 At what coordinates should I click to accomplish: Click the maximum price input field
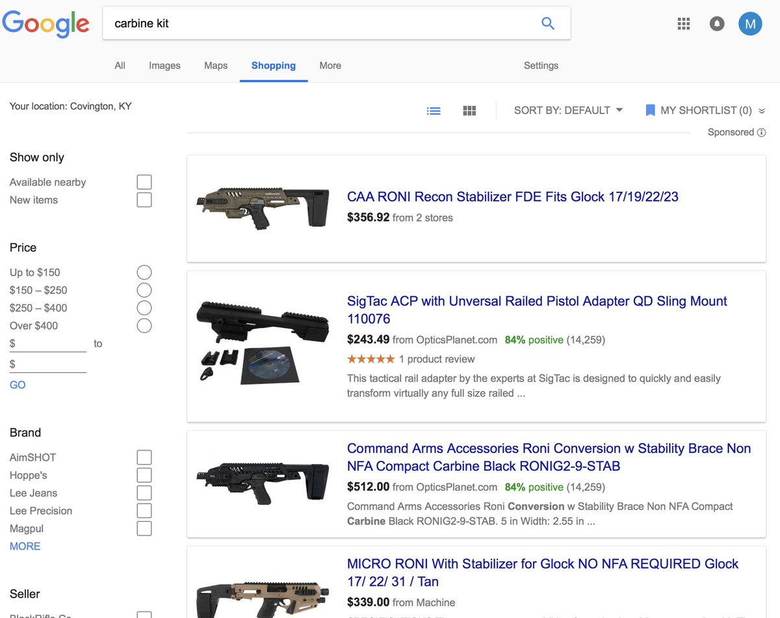[48, 364]
